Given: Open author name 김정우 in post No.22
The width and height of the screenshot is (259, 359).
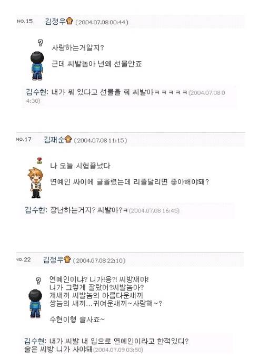Looking at the screenshot, I should tap(53, 259).
